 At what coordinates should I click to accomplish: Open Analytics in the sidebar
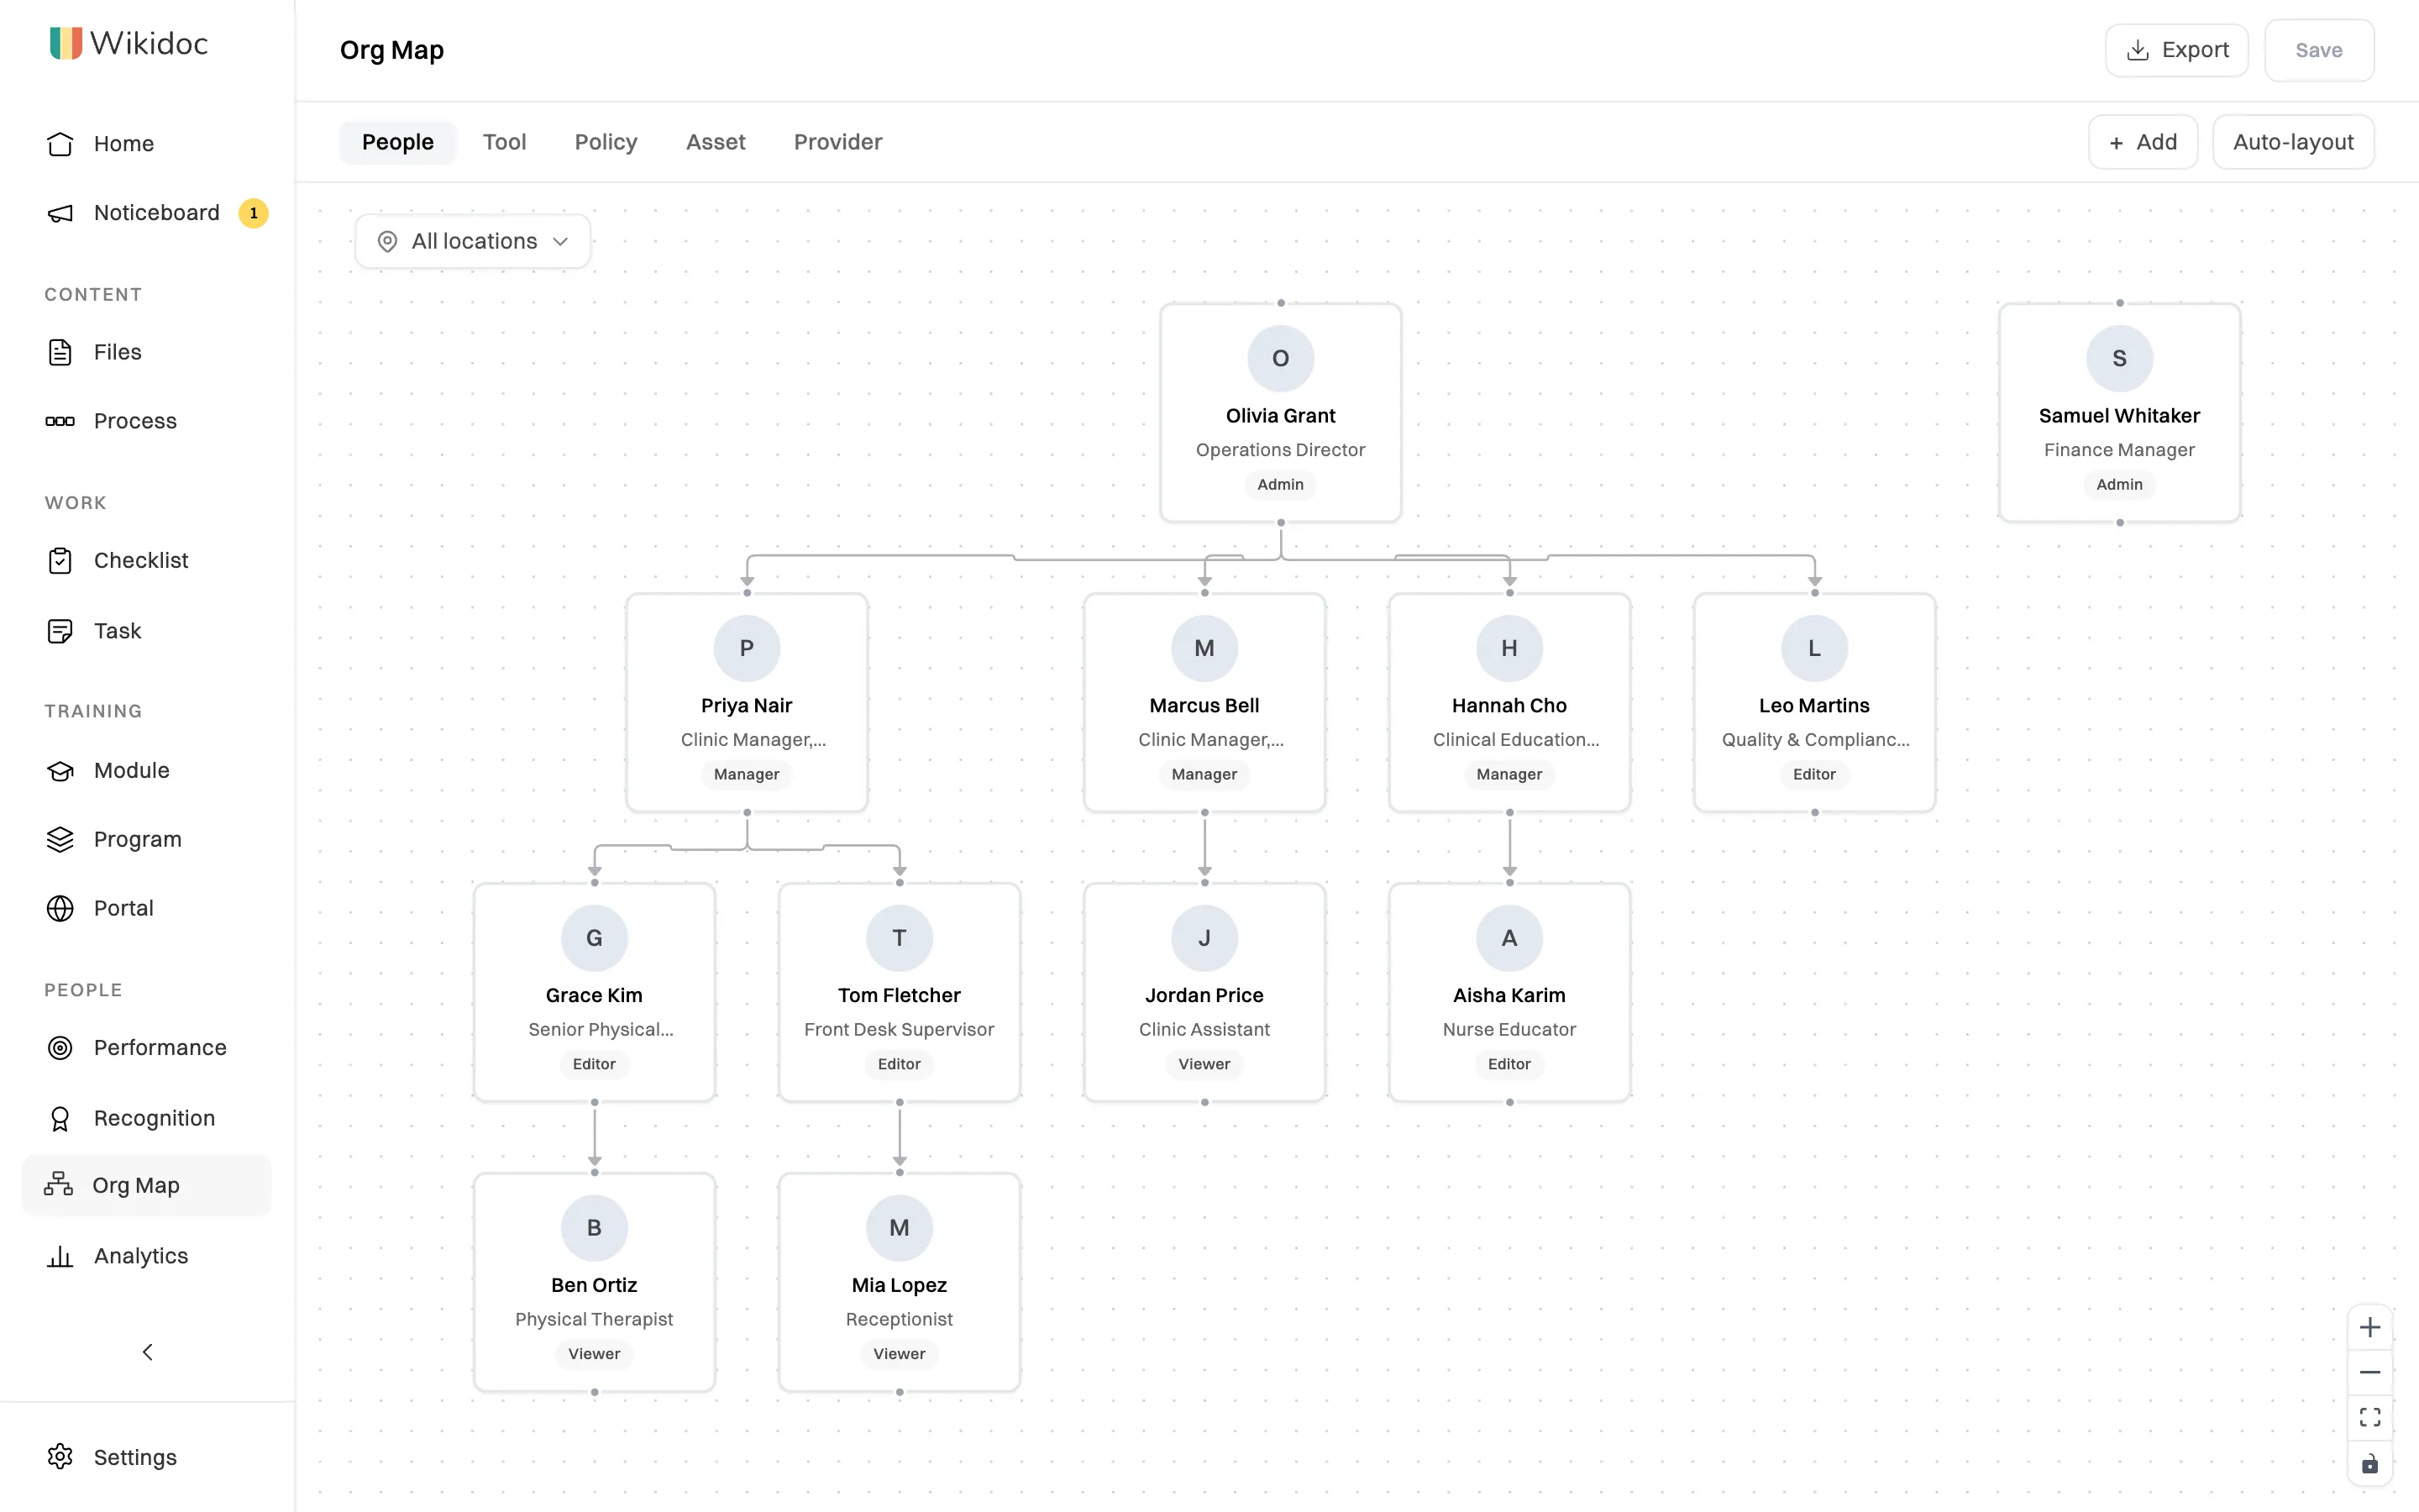point(146,1256)
